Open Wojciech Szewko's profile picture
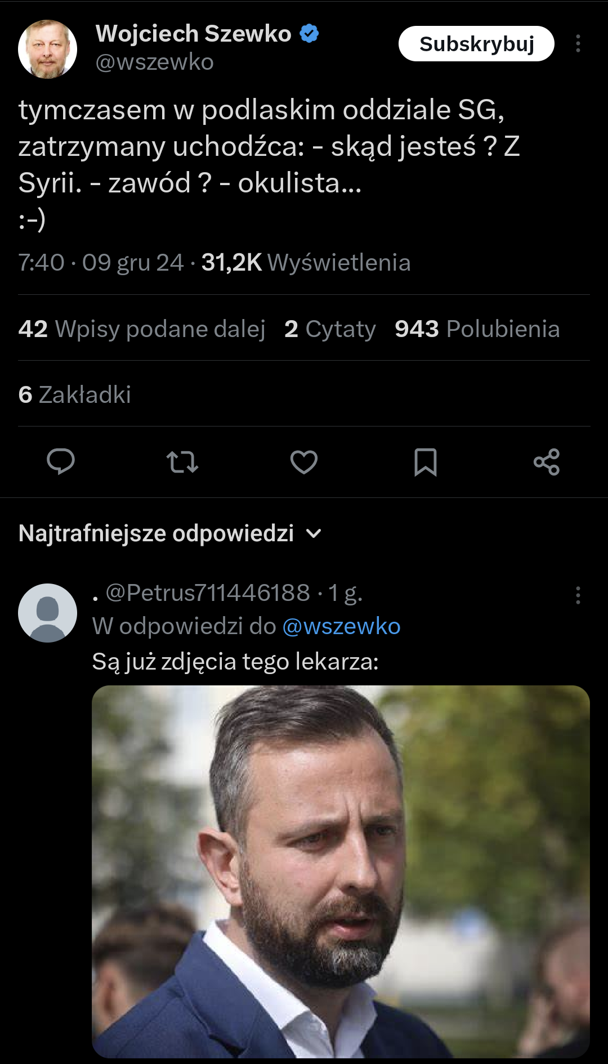Viewport: 608px width, 1064px height. 48,49
